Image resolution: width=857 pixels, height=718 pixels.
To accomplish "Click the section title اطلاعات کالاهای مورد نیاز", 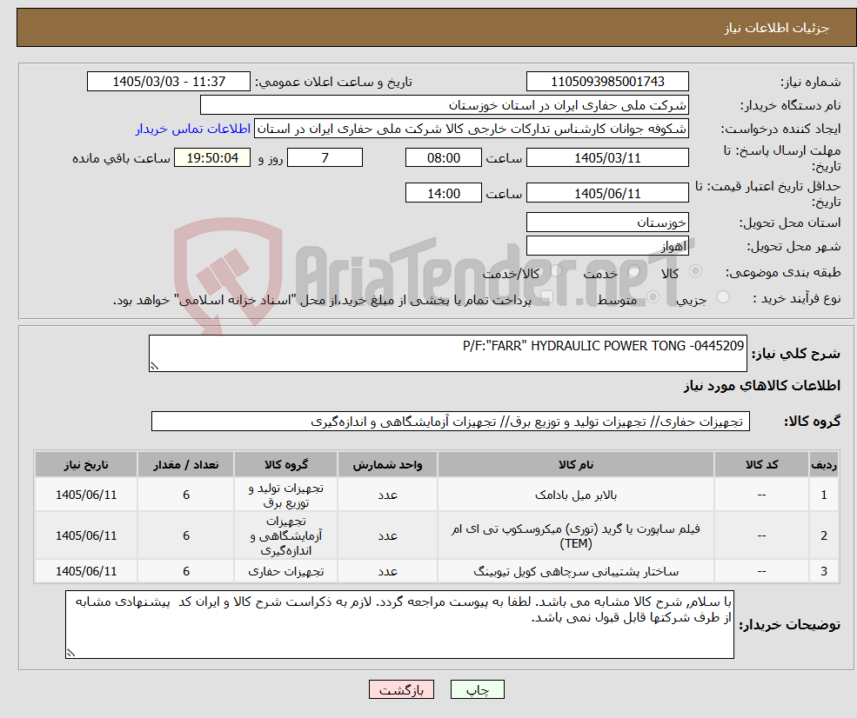I will pos(762,385).
